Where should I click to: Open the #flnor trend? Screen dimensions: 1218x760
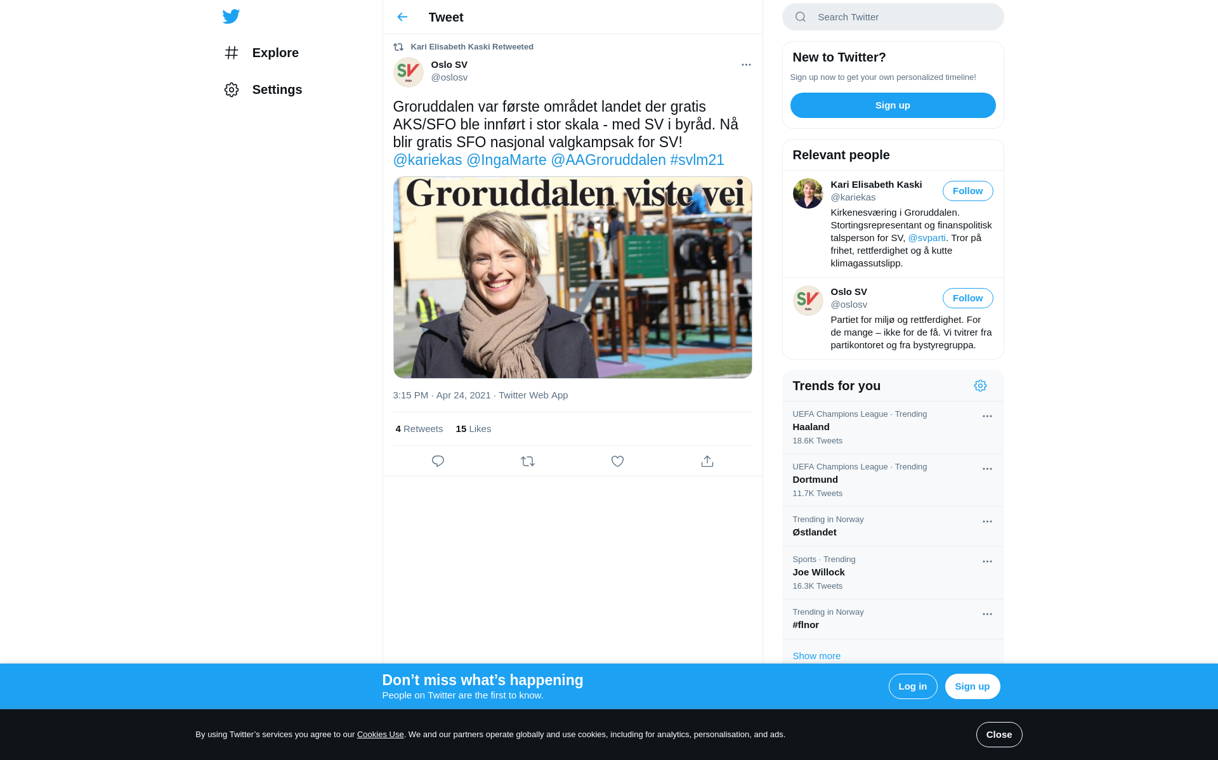point(893,619)
